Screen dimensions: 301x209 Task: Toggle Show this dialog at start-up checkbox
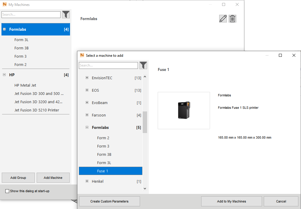coord(7,191)
